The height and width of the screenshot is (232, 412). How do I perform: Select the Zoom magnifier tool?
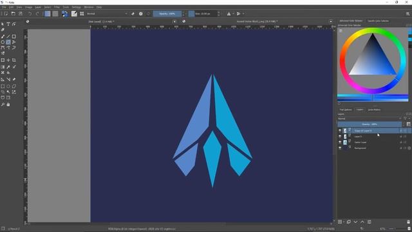pyautogui.click(x=3, y=104)
